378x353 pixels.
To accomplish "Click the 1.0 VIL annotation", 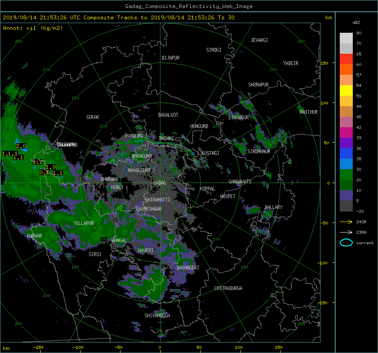I will pyautogui.click(x=51, y=167).
